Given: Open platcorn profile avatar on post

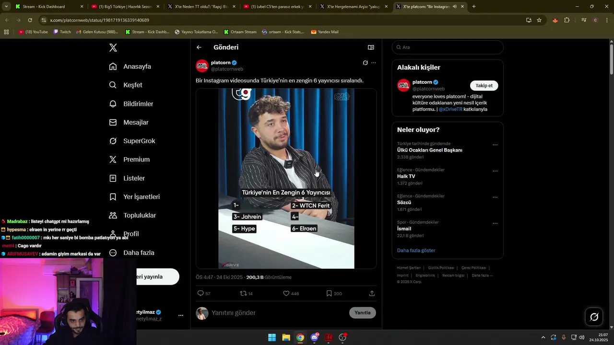Looking at the screenshot, I should point(202,66).
